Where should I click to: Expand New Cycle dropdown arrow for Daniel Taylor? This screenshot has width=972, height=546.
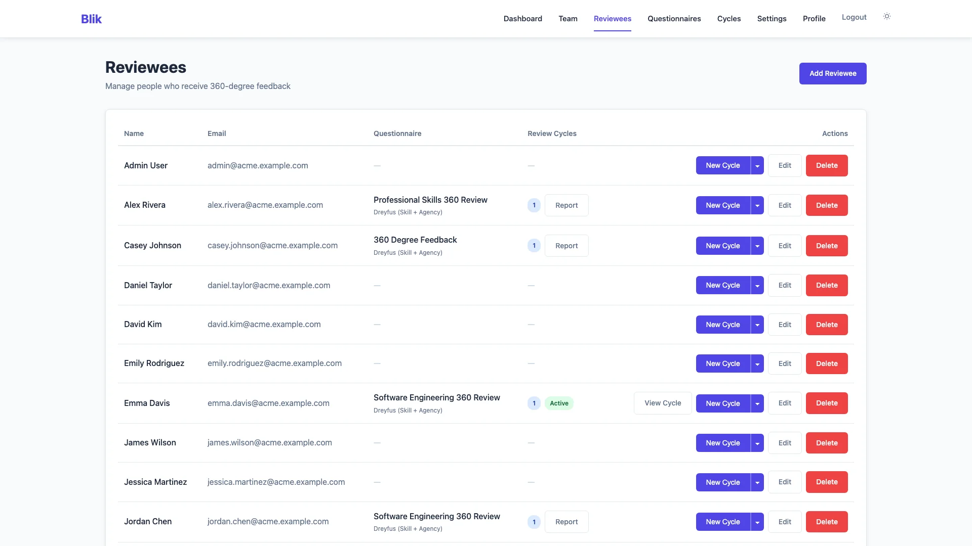click(x=757, y=285)
